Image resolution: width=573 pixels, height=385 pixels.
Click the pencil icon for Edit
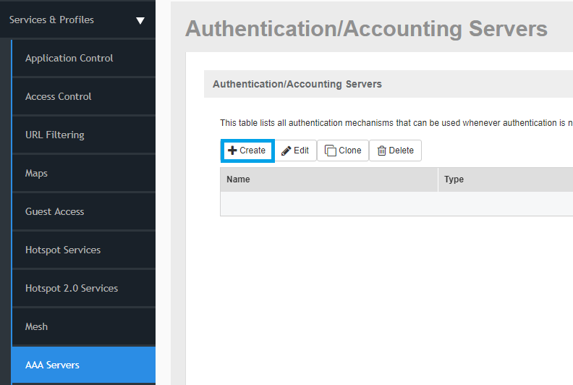click(x=286, y=151)
